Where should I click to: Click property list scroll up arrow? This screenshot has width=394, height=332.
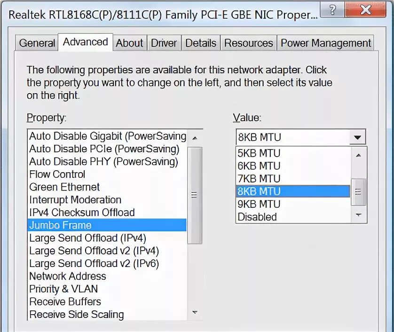pos(195,138)
